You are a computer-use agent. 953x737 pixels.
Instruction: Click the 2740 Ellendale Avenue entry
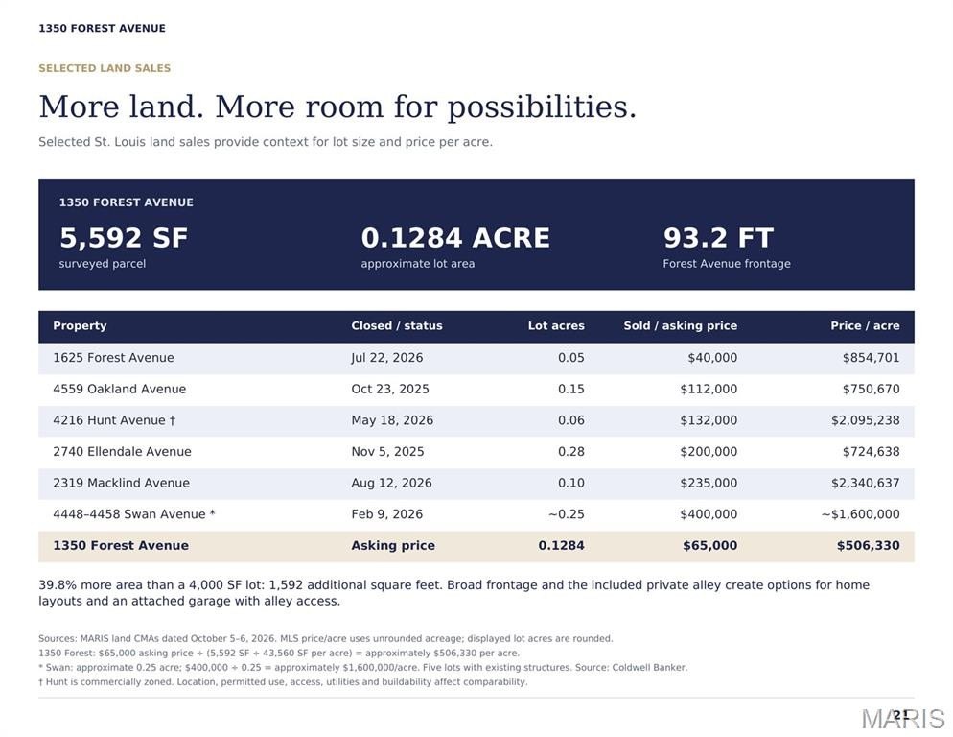[x=122, y=452]
